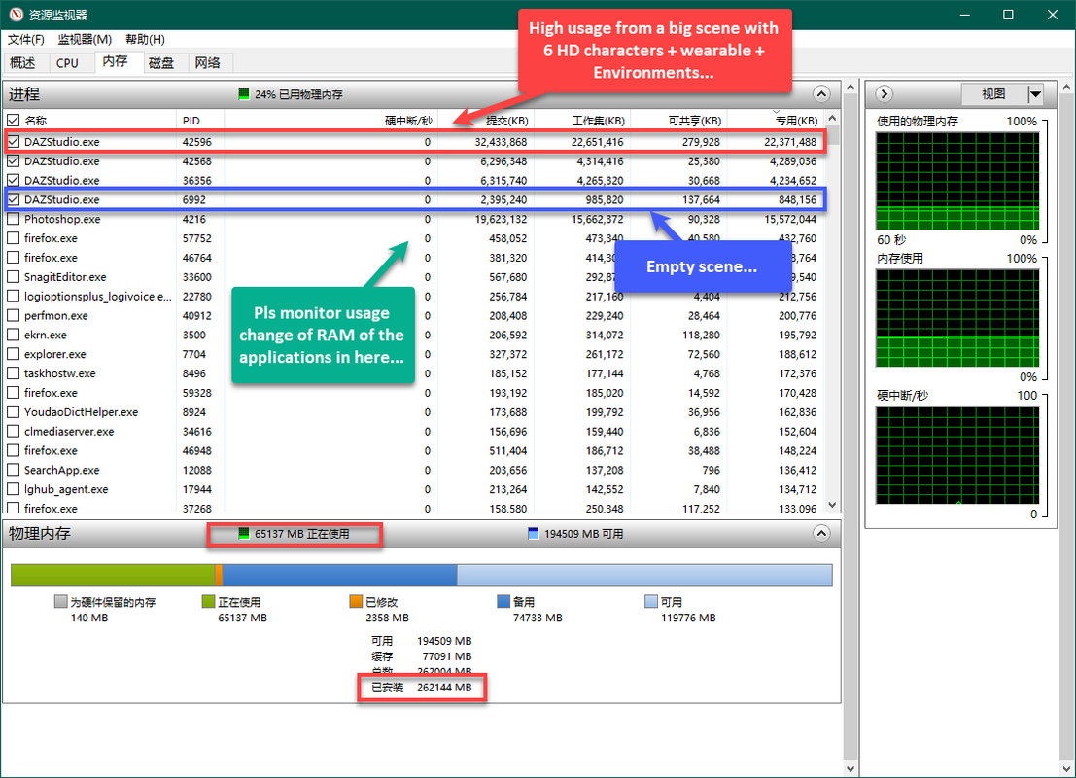The width and height of the screenshot is (1076, 778).
Task: Open the 视图 dropdown arrow
Action: (1035, 94)
